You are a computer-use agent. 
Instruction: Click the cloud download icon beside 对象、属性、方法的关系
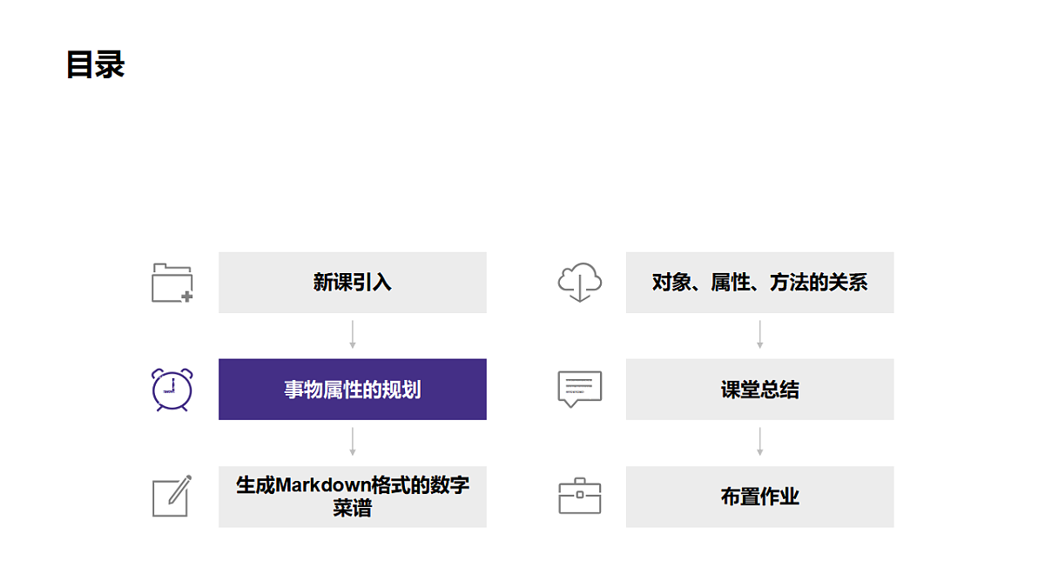click(x=580, y=283)
